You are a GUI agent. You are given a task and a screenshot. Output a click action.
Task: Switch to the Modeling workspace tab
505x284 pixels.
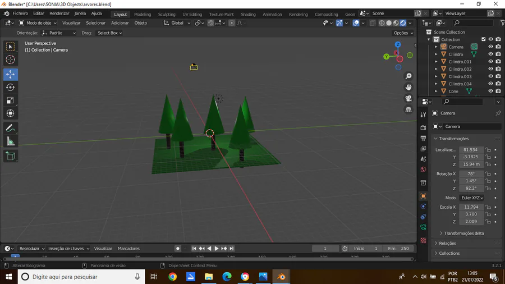pyautogui.click(x=143, y=14)
